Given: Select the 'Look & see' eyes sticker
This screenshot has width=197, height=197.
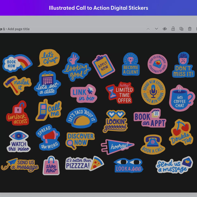Looking at the screenshot, I should click(x=128, y=165).
